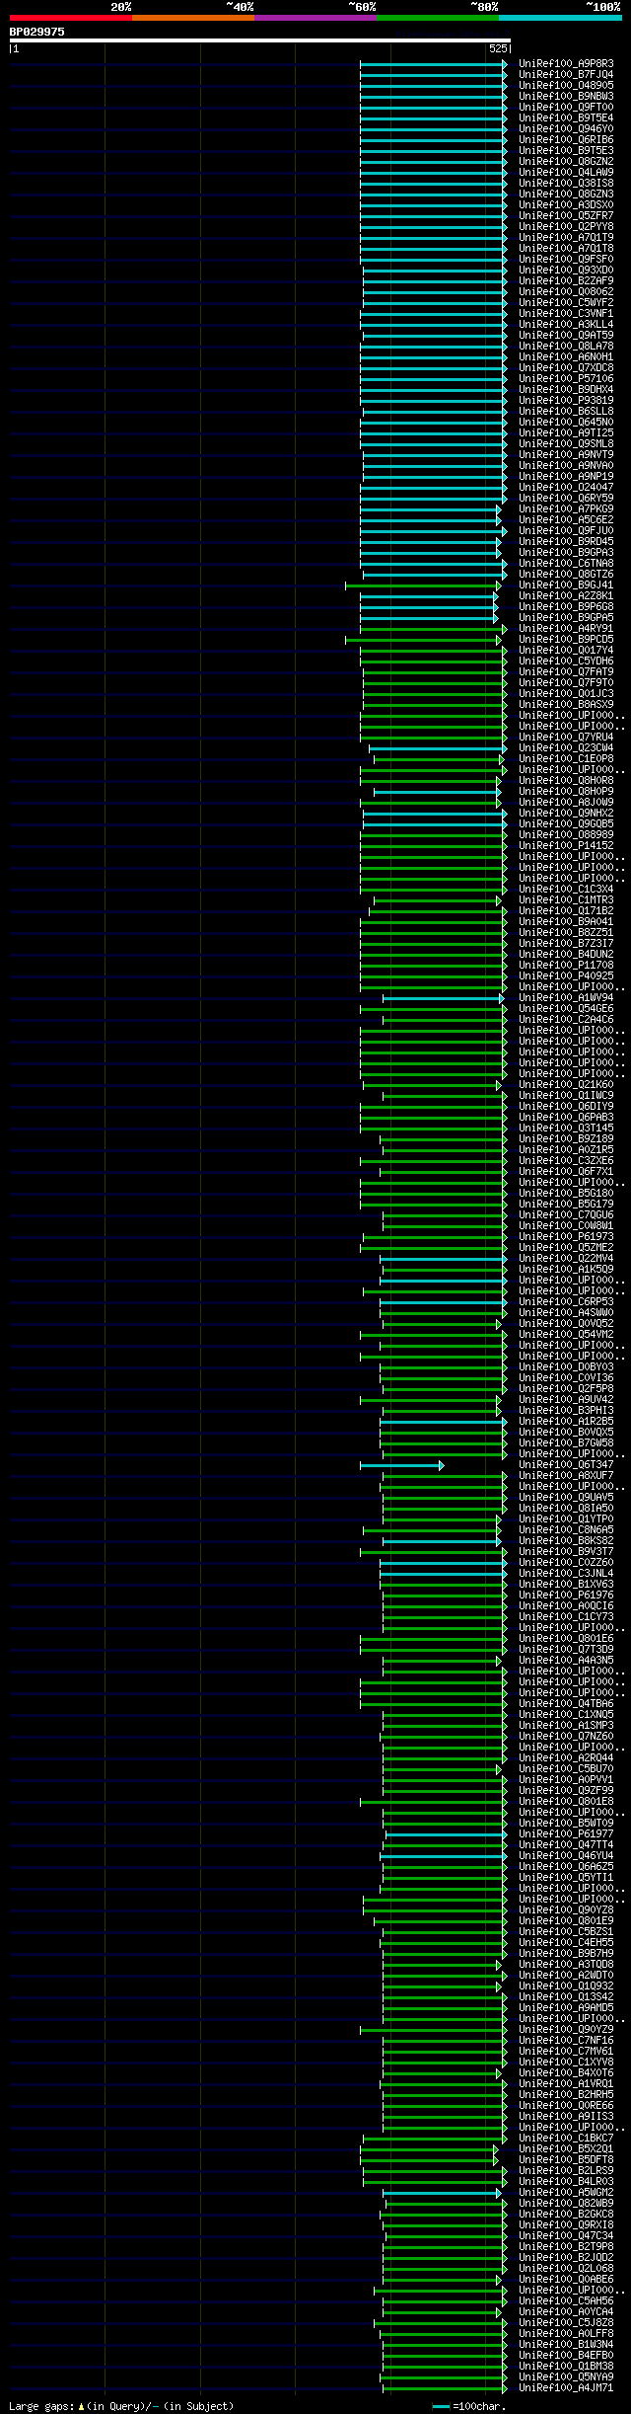Open hit UniRef100_A9P8R3
Image resolution: width=631 pixels, height=2414 pixels.
(566, 64)
